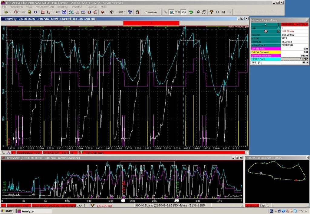This screenshot has width=310, height=214.
Task: Select lap marker 2 in the Overview timeline
Action: click(x=177, y=200)
